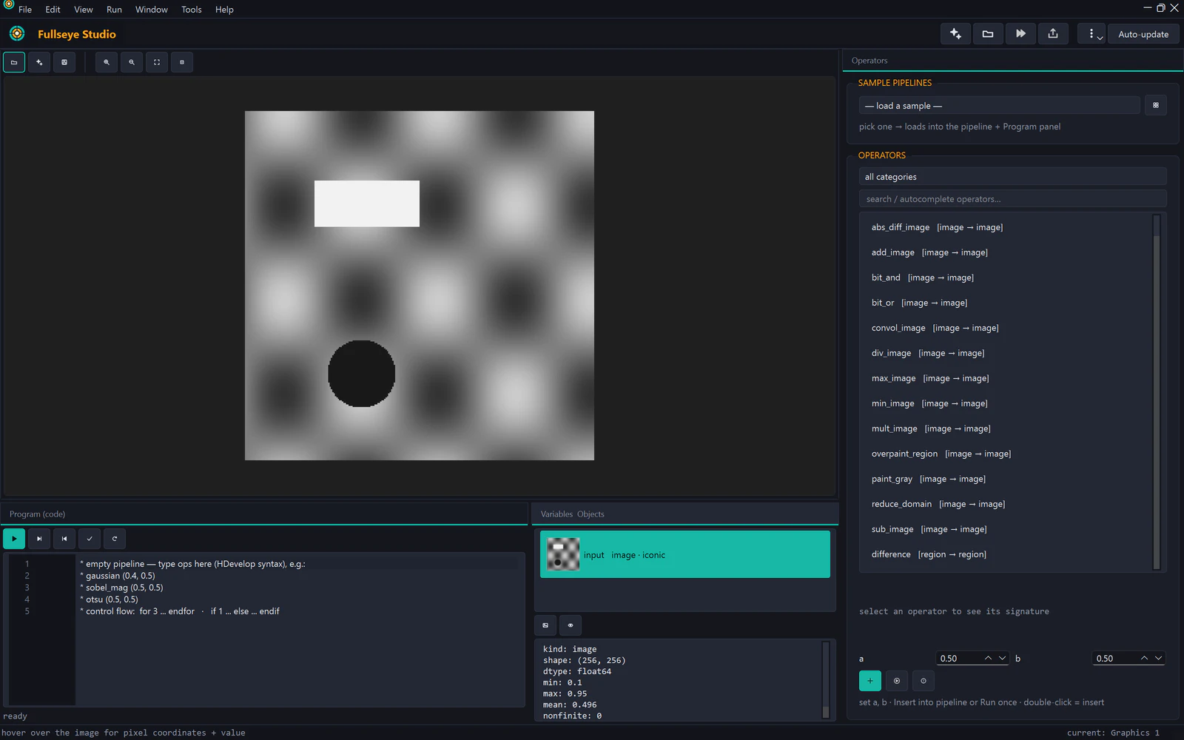
Task: Open image via folder icon in viewer toolbar
Action: click(x=14, y=62)
